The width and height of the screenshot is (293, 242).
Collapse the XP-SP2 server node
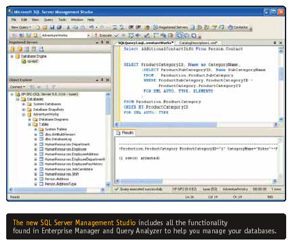pos(12,95)
